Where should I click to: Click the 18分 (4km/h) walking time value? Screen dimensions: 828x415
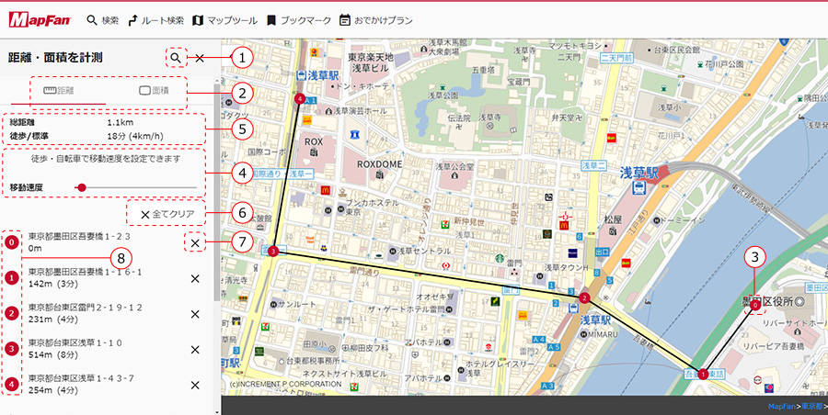coord(135,136)
